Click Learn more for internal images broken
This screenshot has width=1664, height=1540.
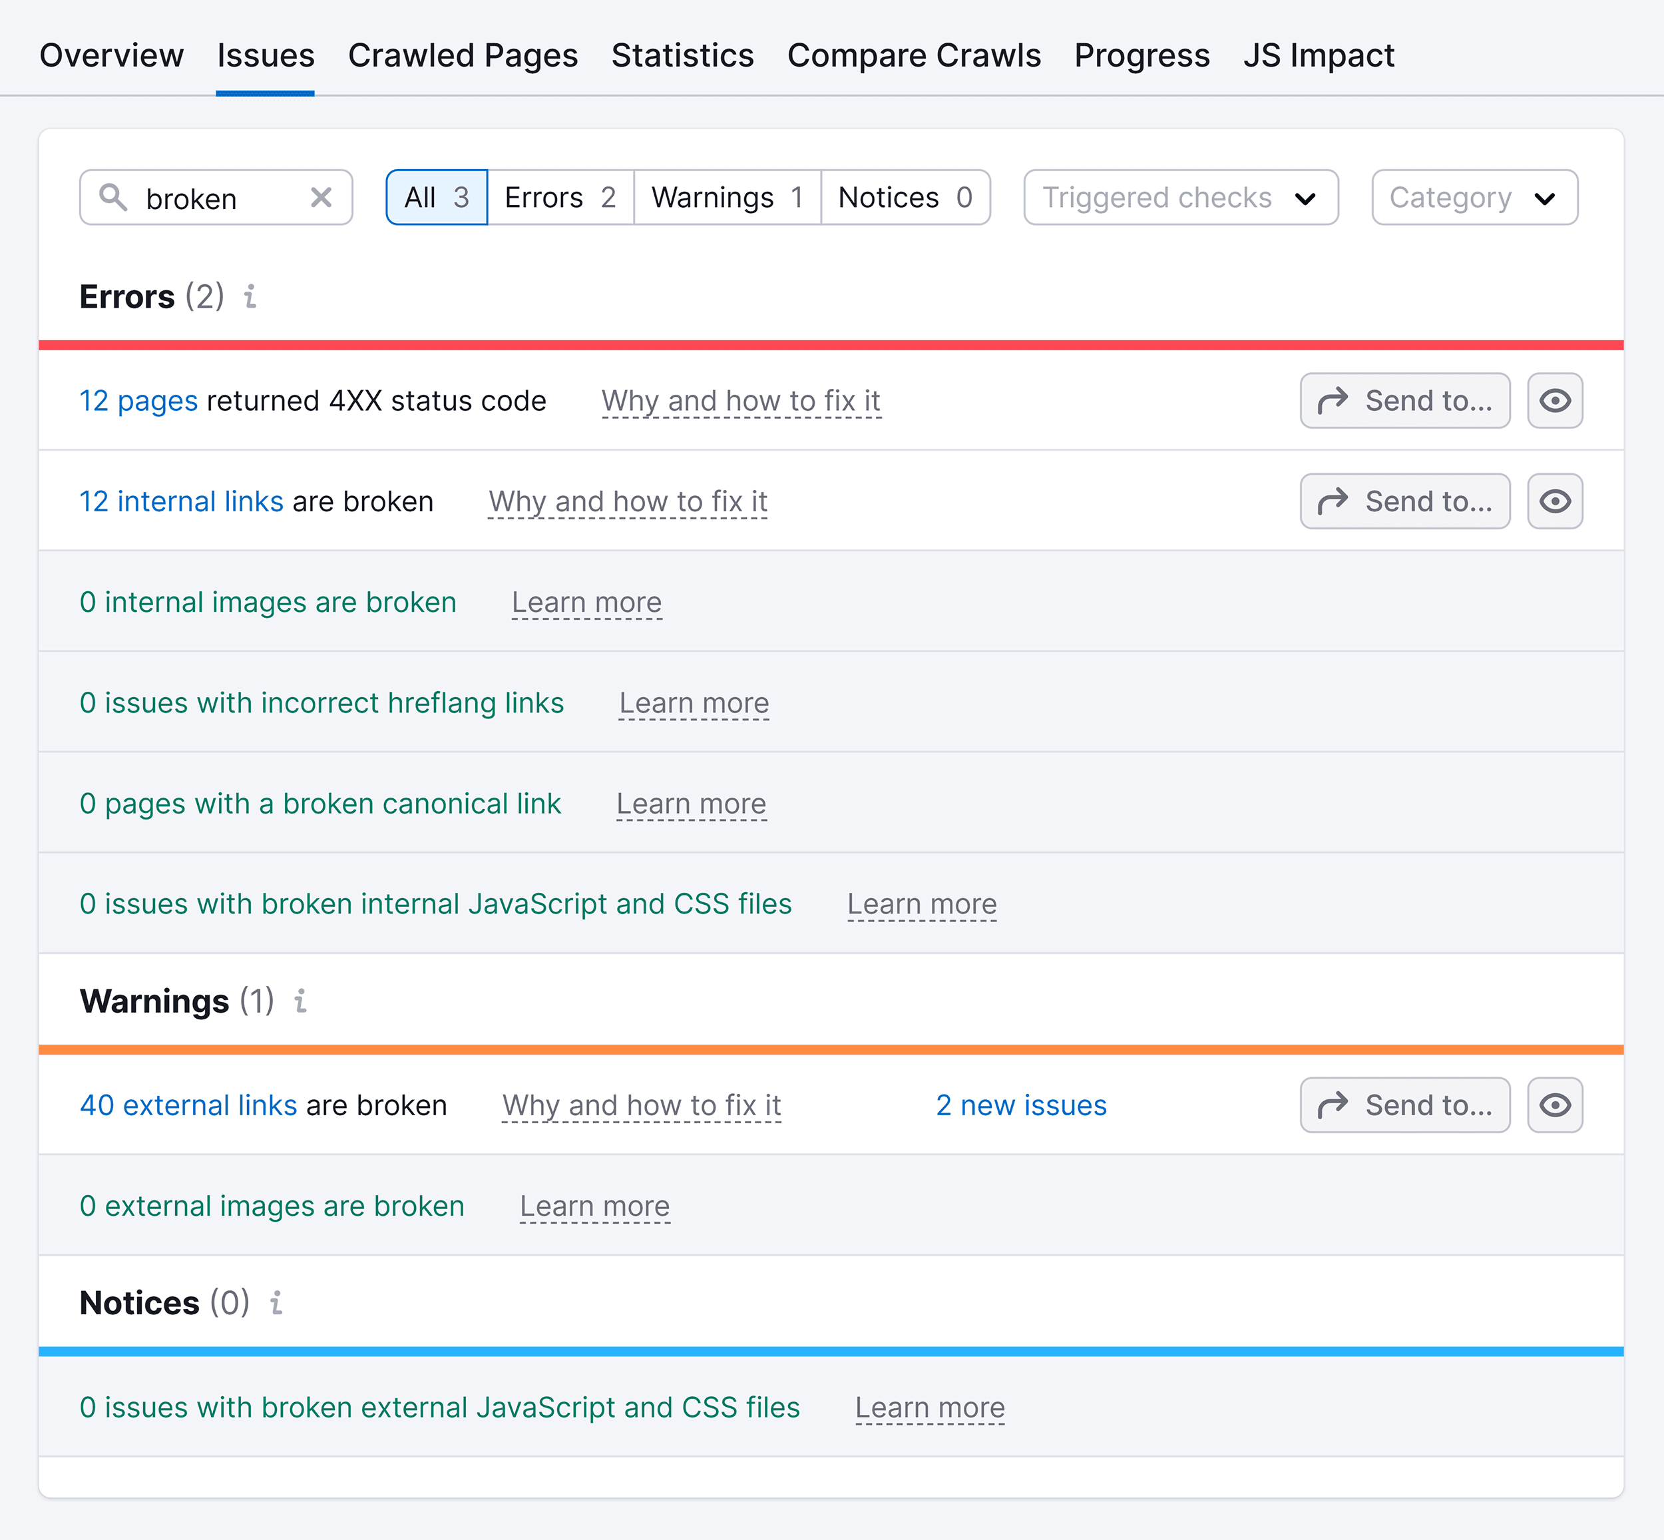click(586, 603)
